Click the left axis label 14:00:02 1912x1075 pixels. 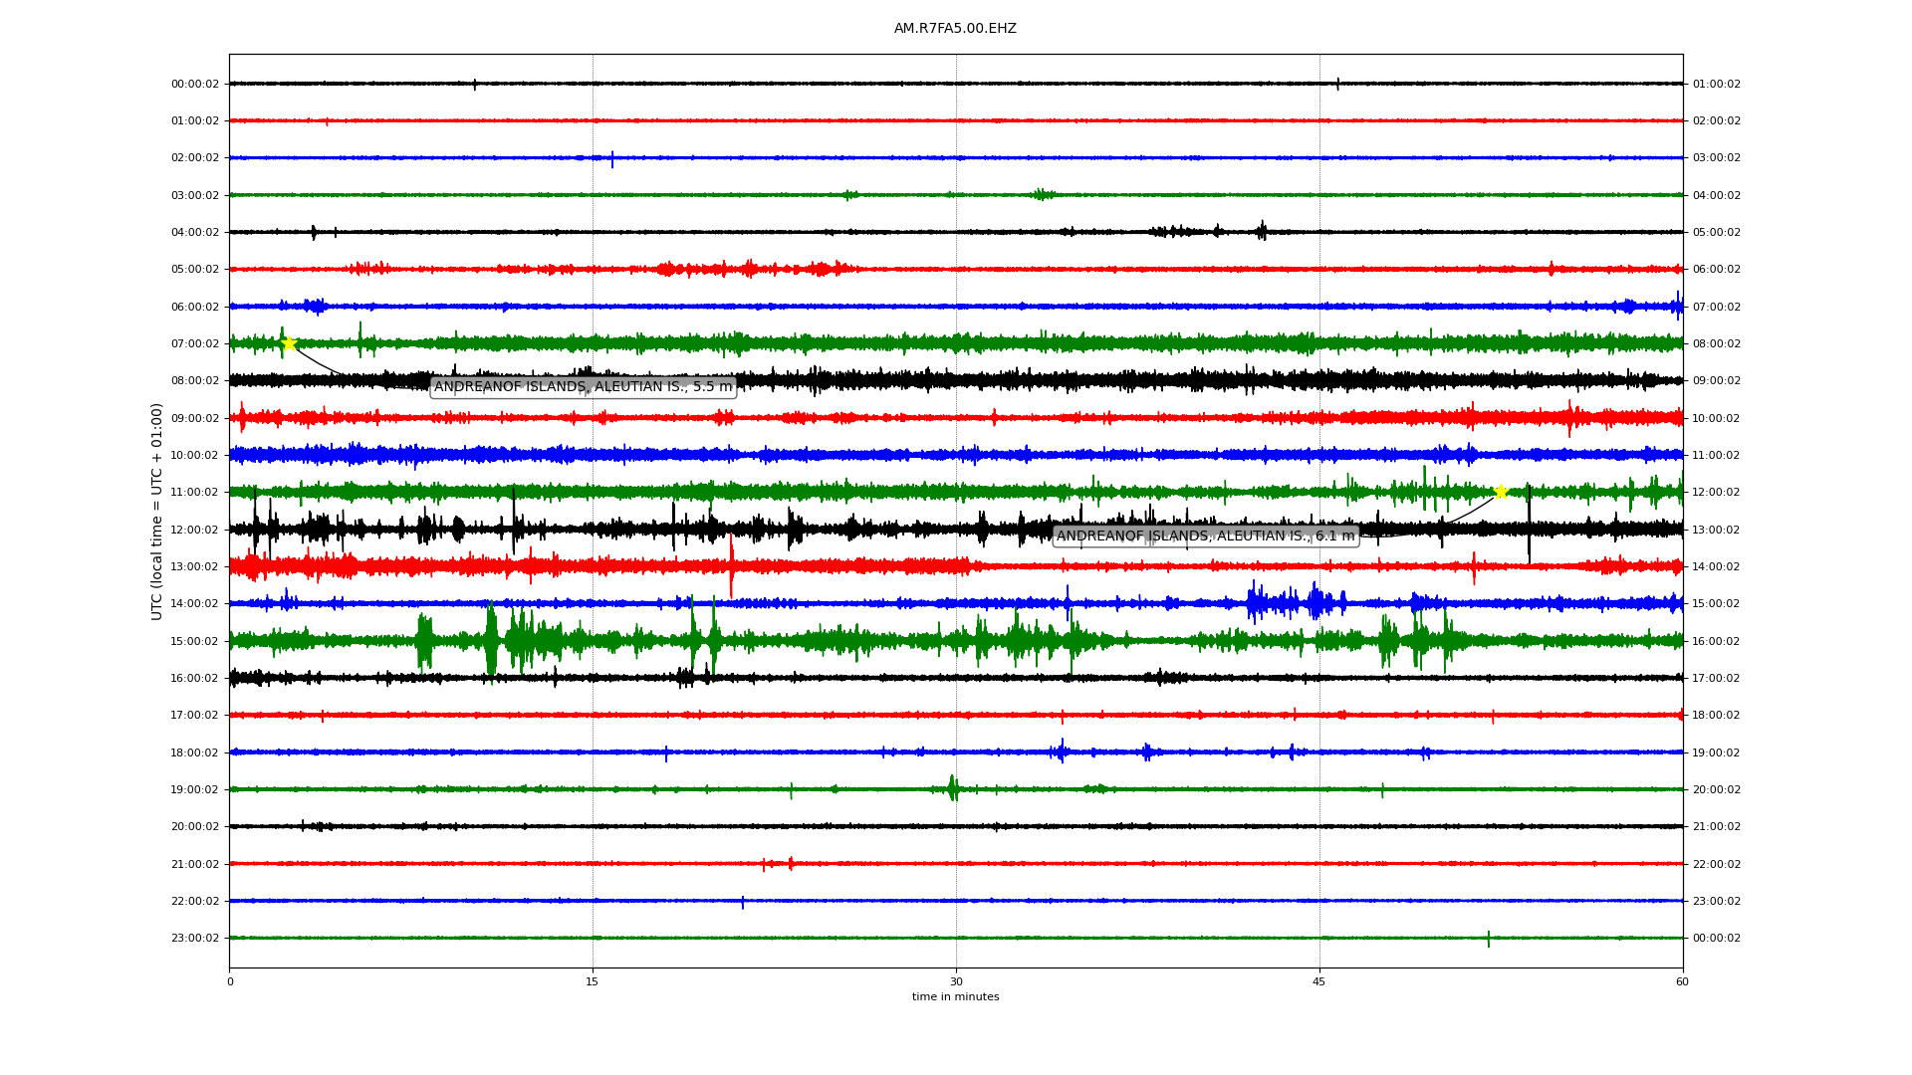[195, 604]
